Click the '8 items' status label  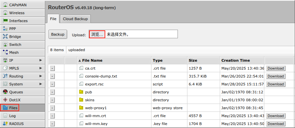57,50
